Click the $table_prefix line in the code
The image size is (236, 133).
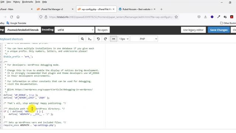(x=18, y=57)
